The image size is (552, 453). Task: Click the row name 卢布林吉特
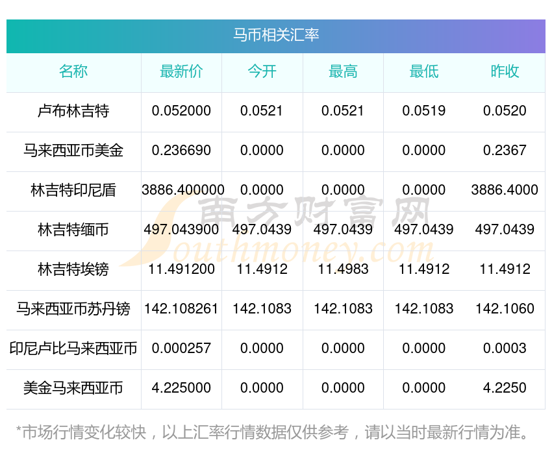(x=73, y=111)
